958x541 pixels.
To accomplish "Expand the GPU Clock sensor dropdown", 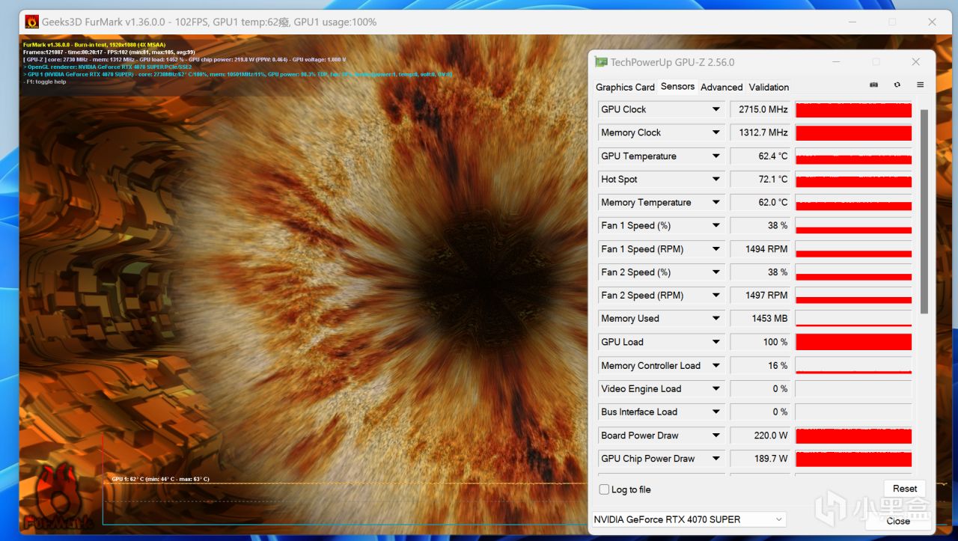I will 716,109.
